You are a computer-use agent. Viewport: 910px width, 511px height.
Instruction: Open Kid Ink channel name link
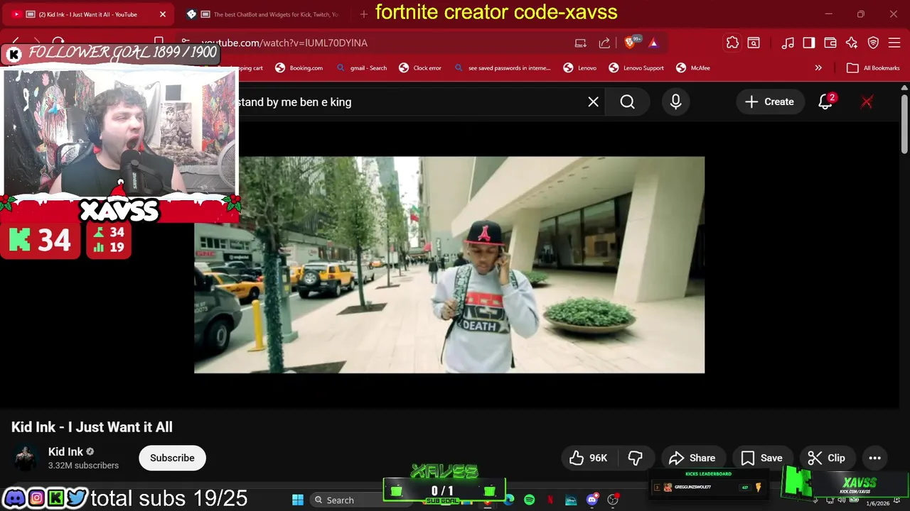[x=65, y=452]
